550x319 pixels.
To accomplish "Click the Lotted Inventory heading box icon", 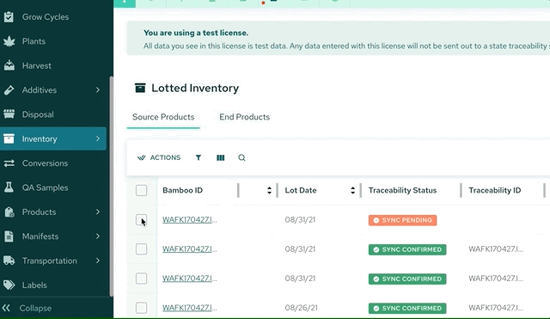I will 140,88.
